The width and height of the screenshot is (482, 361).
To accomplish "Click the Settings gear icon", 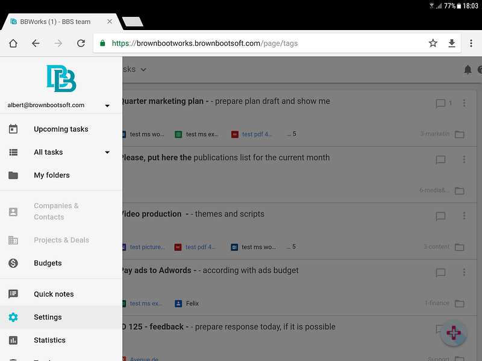I will [13, 317].
